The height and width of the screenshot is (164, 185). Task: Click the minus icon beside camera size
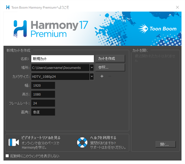pos(110,76)
